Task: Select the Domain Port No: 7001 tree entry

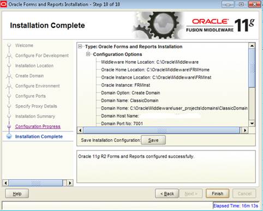Action: (x=122, y=124)
